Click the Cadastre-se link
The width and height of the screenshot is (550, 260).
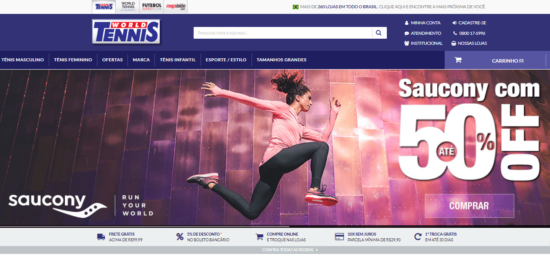pos(472,23)
